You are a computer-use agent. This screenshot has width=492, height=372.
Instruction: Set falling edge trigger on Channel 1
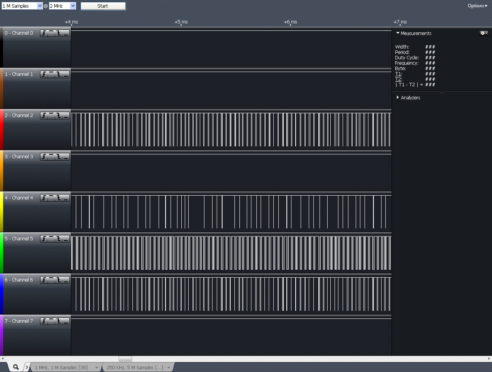59,74
